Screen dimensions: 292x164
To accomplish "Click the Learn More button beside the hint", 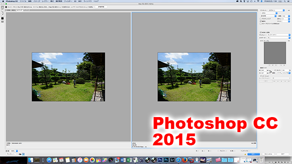I will click(x=101, y=7).
